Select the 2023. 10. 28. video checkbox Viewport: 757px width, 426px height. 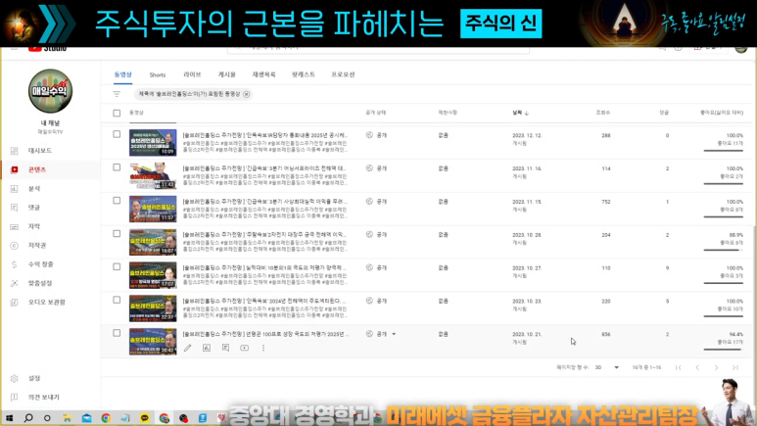(117, 234)
